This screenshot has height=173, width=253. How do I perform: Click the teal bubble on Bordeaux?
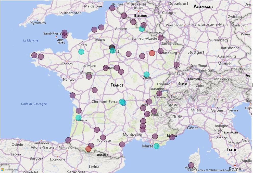(79, 118)
